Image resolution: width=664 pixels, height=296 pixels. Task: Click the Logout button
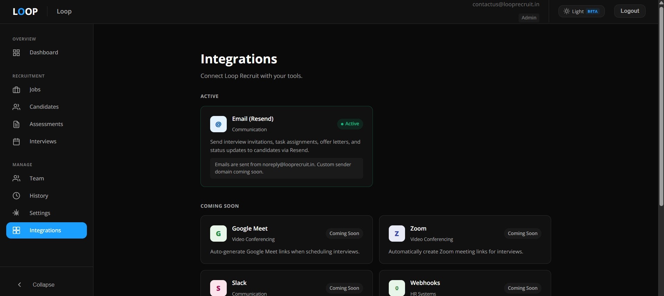(630, 11)
